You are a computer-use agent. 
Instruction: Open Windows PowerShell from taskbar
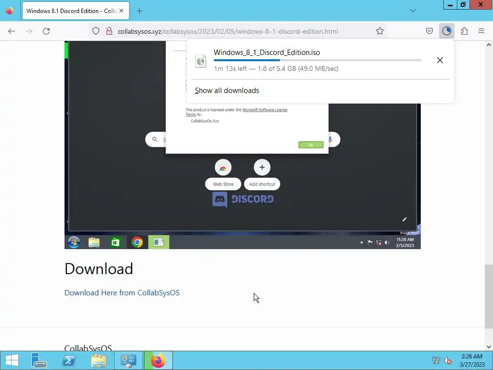point(69,360)
